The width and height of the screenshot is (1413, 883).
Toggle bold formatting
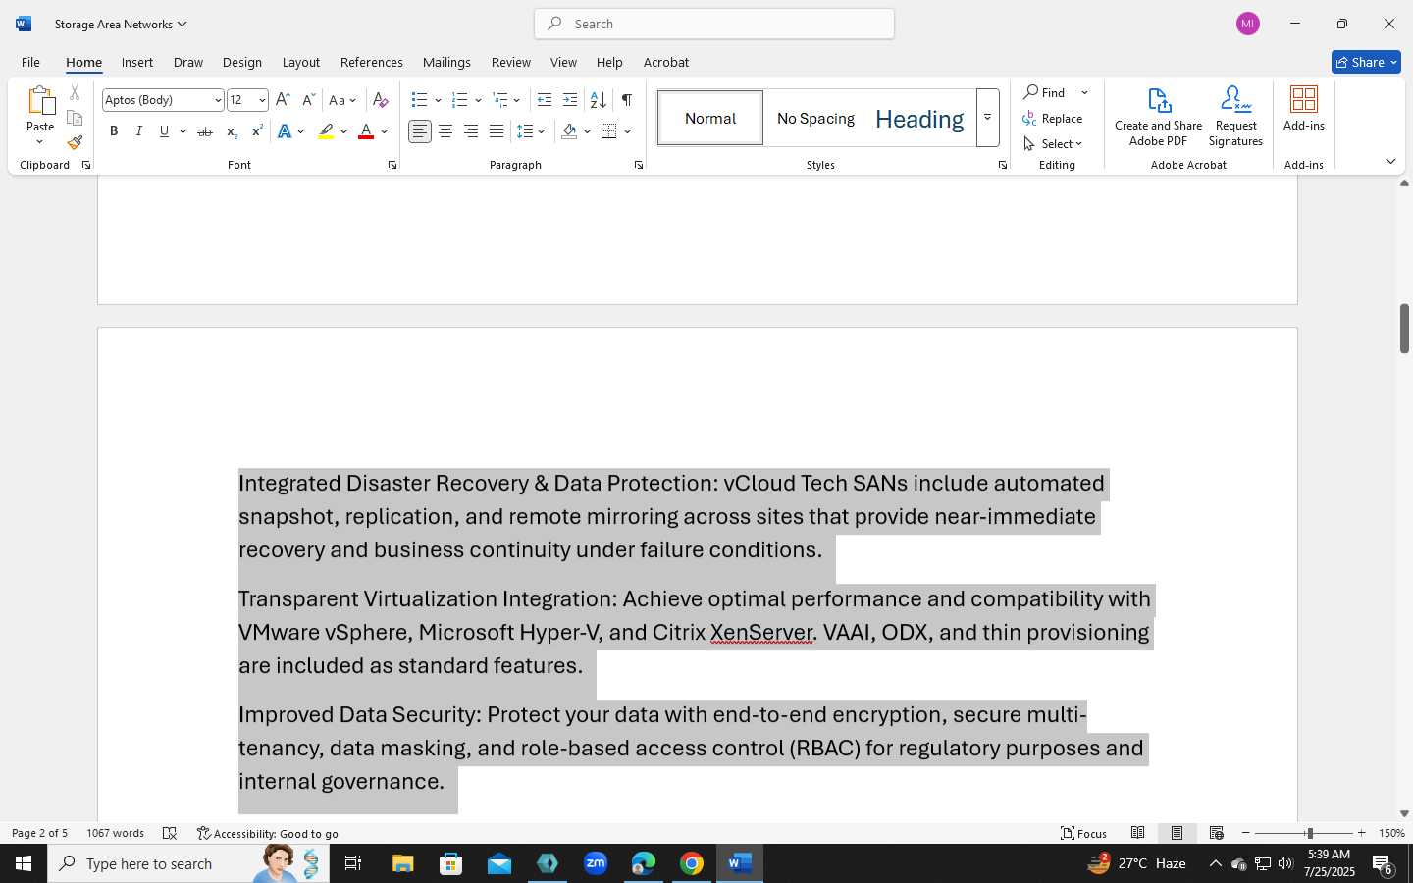tap(114, 131)
